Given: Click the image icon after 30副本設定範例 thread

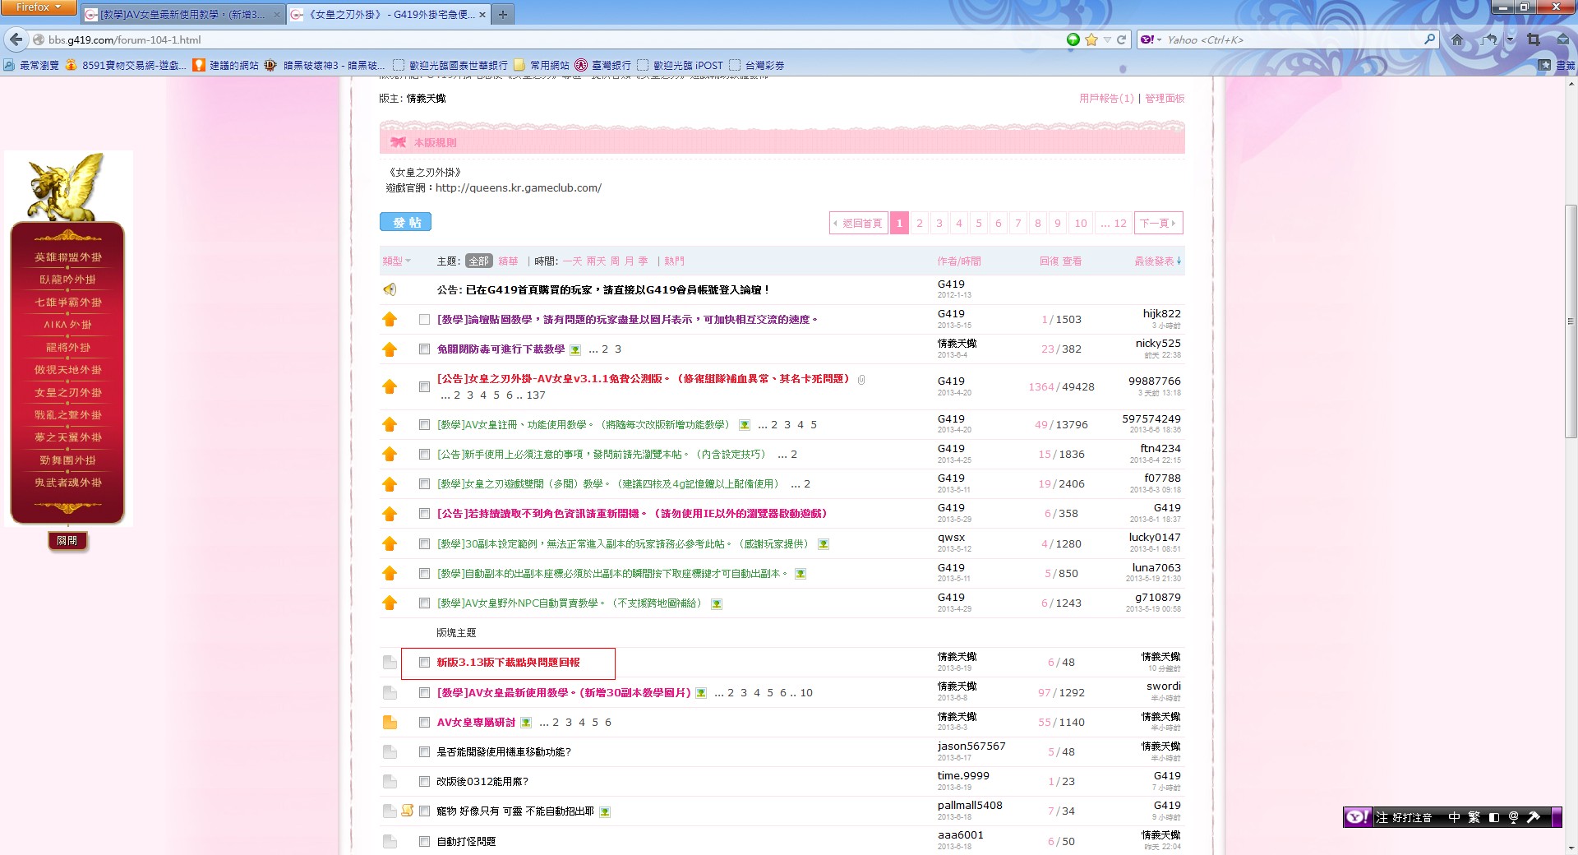Looking at the screenshot, I should click(824, 544).
